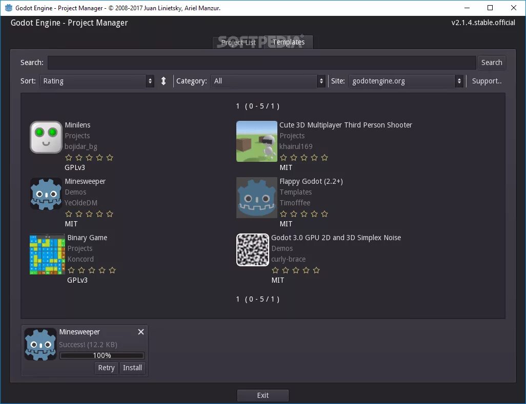Click the fifth rating star of Minilens
The width and height of the screenshot is (526, 404).
(x=110, y=157)
